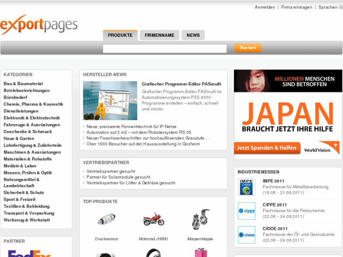Screen dimensions: 343x257
Task: Click the Japan World Vision donation banner
Action: click(288, 115)
